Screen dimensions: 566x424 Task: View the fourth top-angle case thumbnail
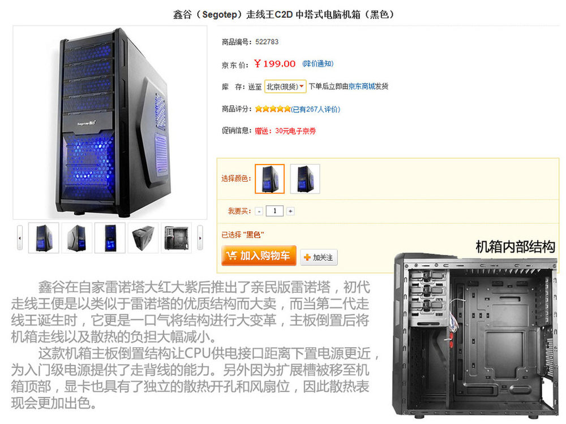143,237
